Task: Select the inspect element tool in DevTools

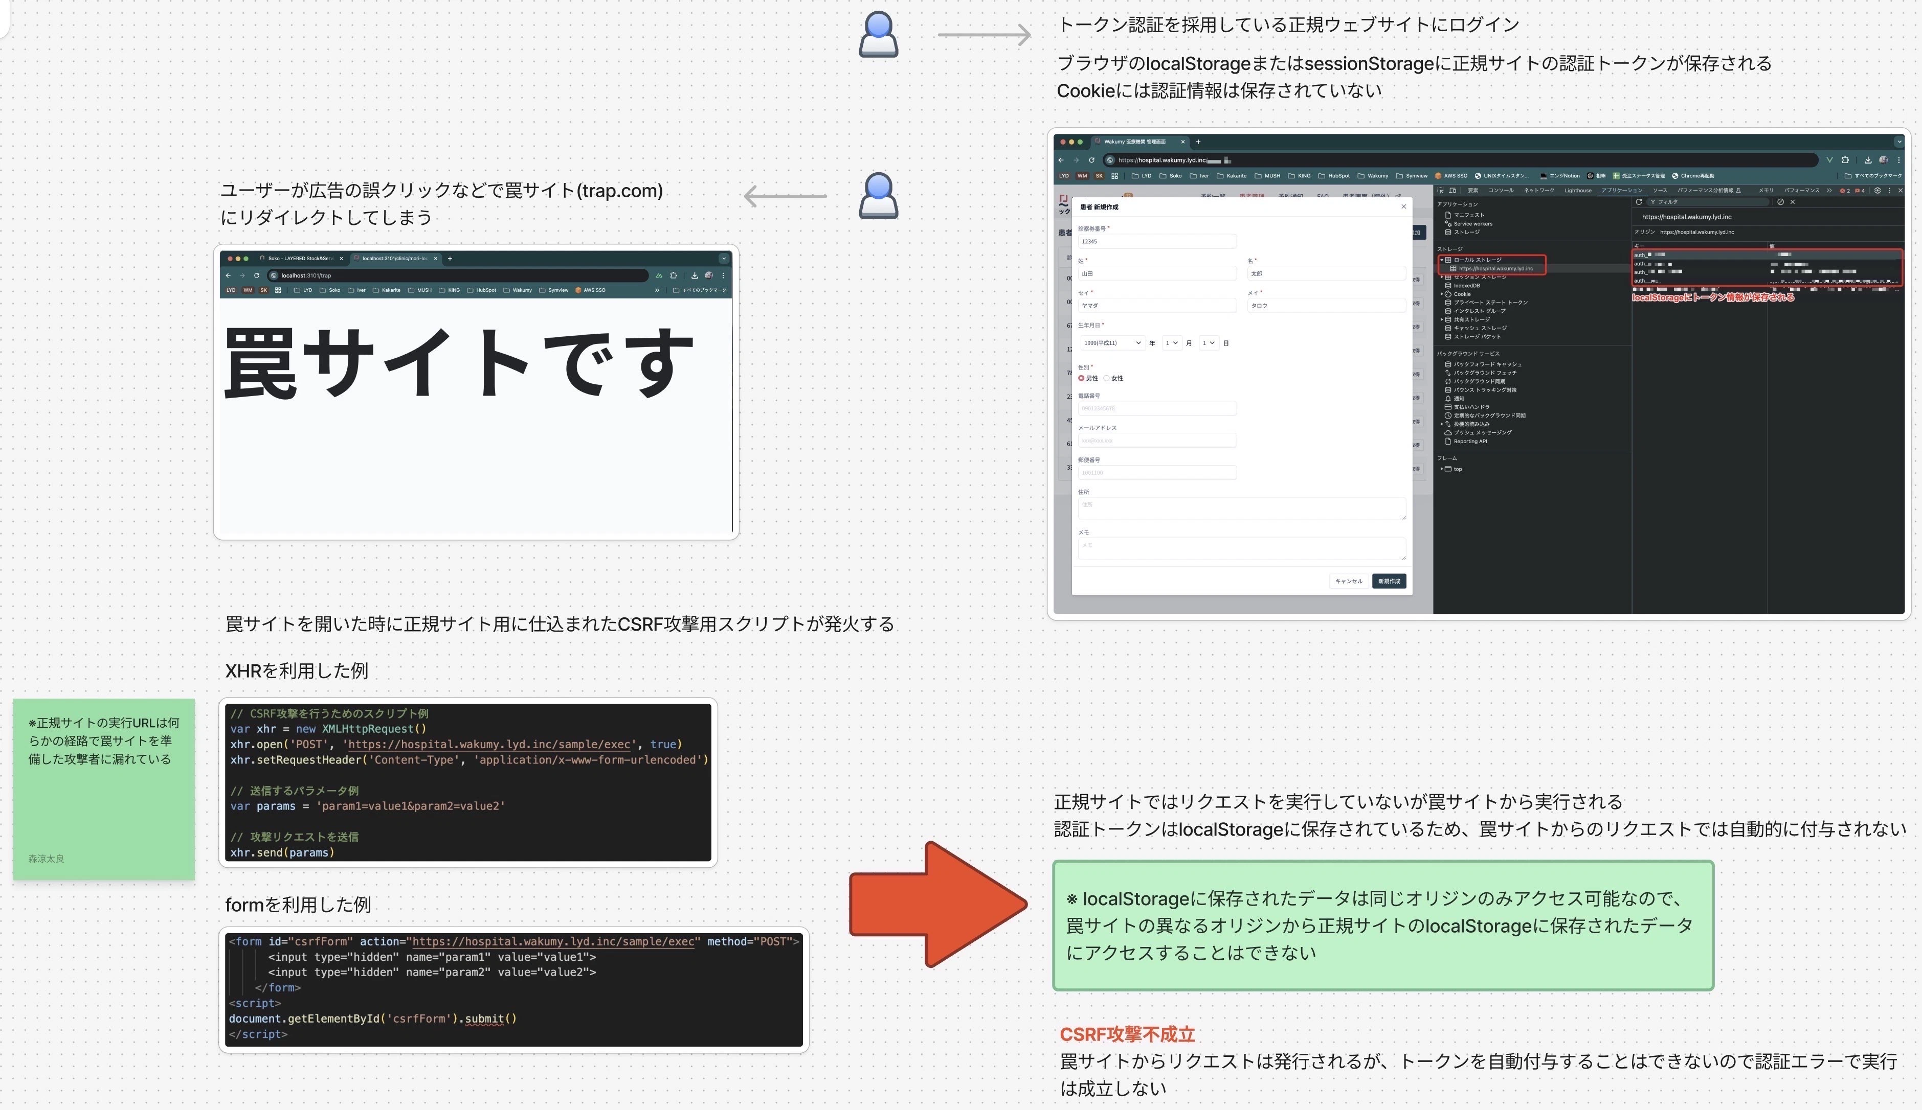Action: click(1440, 191)
